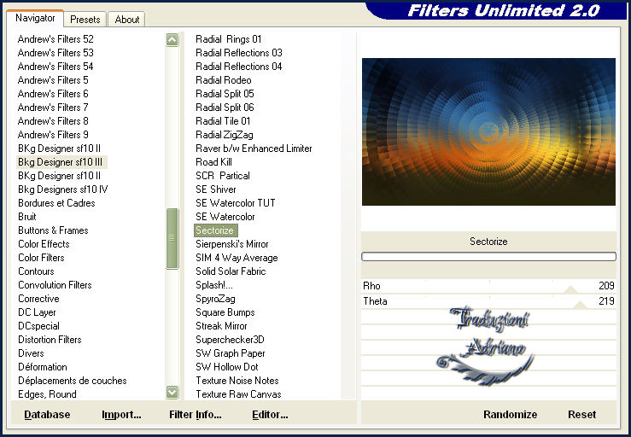Switch to the Presets tab
631x437 pixels.
point(85,20)
